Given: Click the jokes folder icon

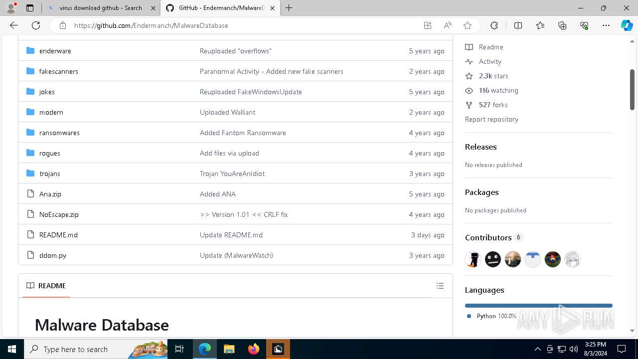Looking at the screenshot, I should [30, 92].
